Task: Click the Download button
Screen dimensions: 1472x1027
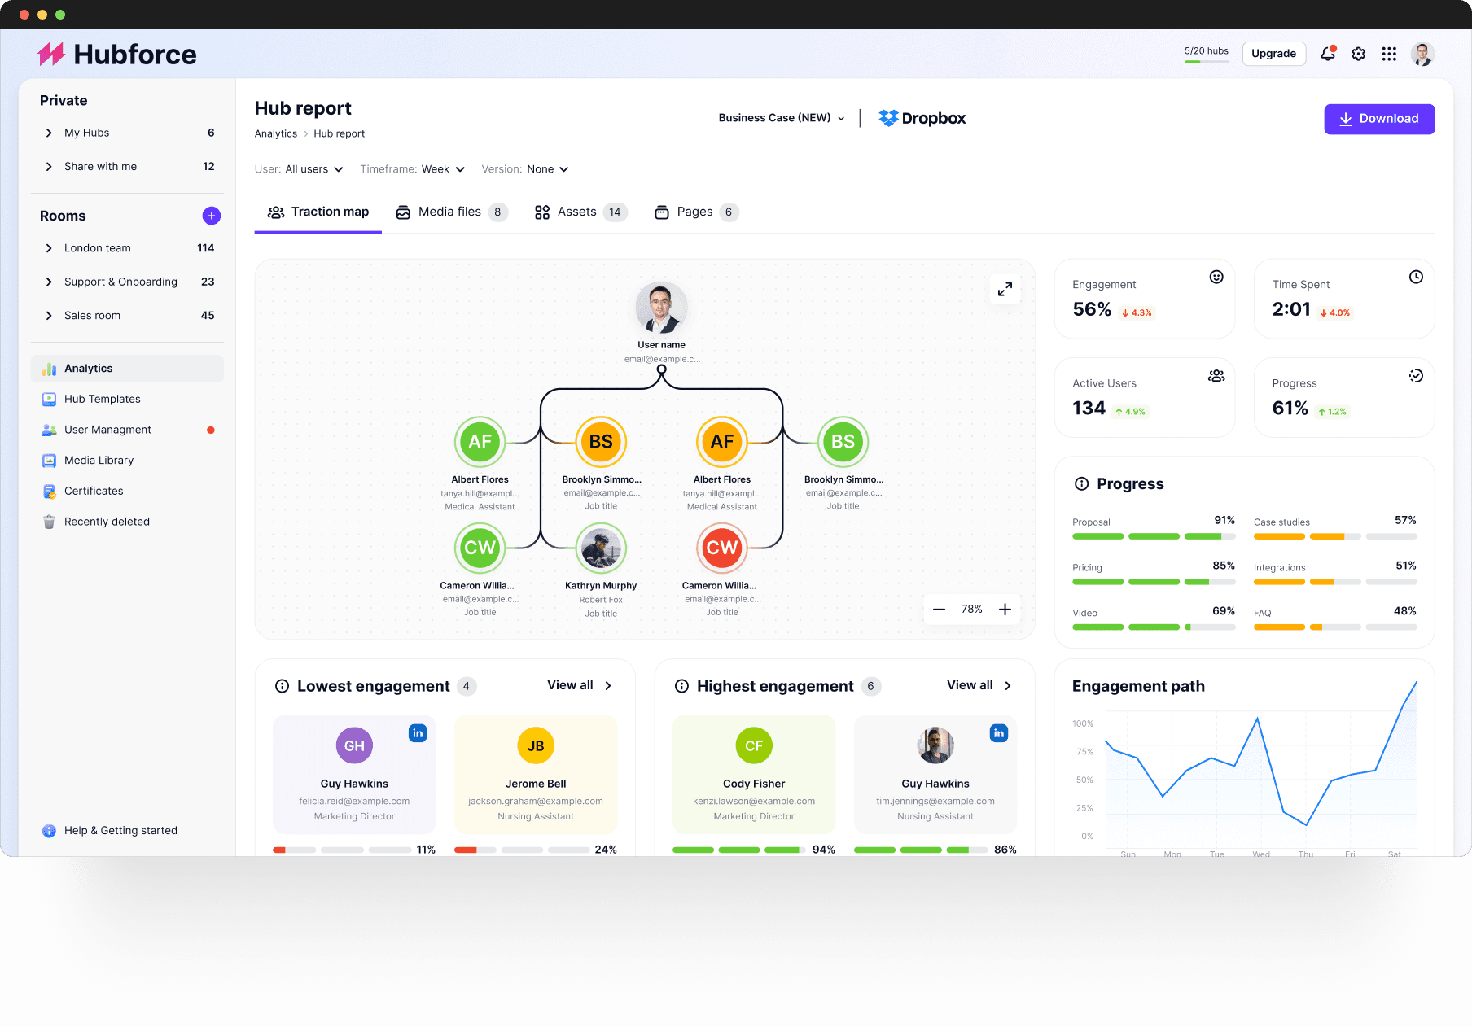Action: pos(1378,119)
